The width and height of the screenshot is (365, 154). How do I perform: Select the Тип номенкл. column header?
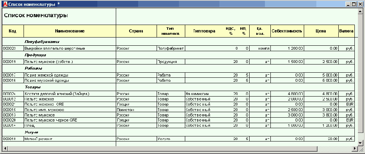click(171, 31)
